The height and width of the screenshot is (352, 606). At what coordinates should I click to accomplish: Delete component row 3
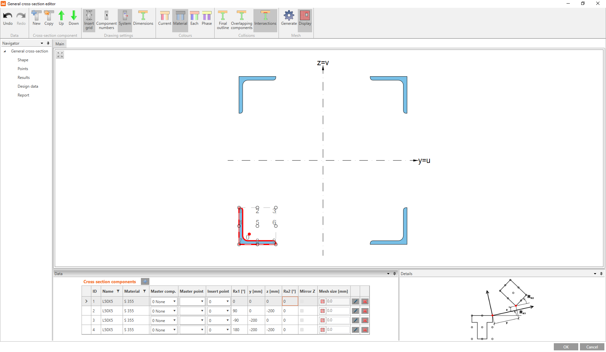[365, 320]
